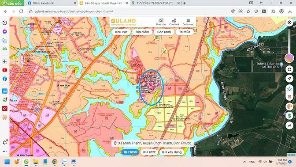
Task: Open YouTube from the sidebar
Action: click(x=5, y=70)
